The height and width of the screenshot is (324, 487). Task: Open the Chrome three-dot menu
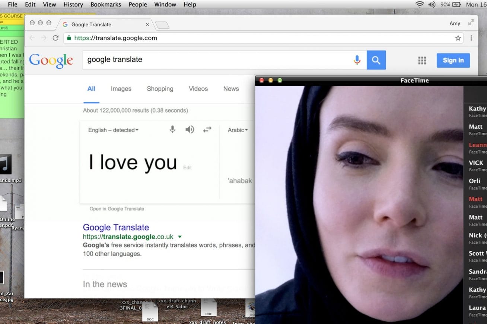click(x=471, y=38)
